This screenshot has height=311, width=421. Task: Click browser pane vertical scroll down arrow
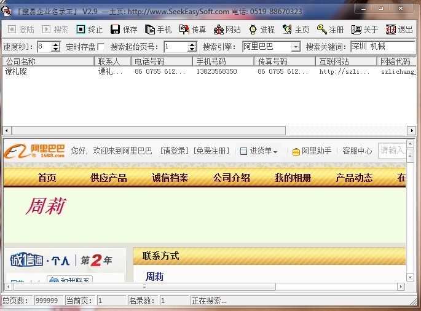(410, 277)
